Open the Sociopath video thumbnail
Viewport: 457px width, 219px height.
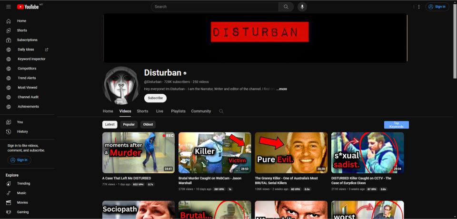tap(139, 209)
